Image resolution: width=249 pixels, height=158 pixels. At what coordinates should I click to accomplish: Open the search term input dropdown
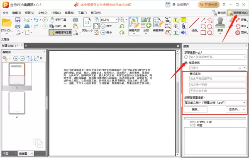tap(244, 57)
